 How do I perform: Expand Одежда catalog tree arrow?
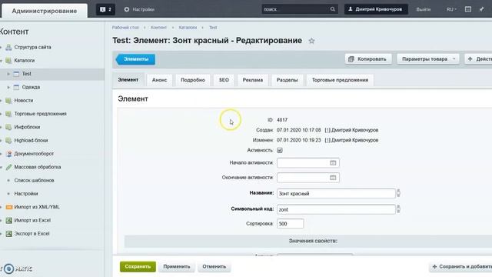(8, 87)
